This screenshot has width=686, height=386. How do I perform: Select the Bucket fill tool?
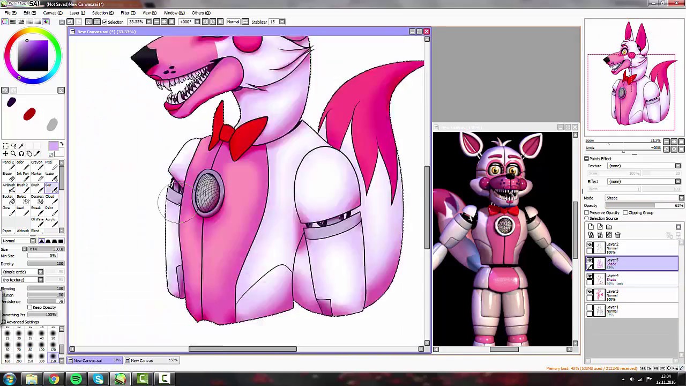click(x=9, y=201)
